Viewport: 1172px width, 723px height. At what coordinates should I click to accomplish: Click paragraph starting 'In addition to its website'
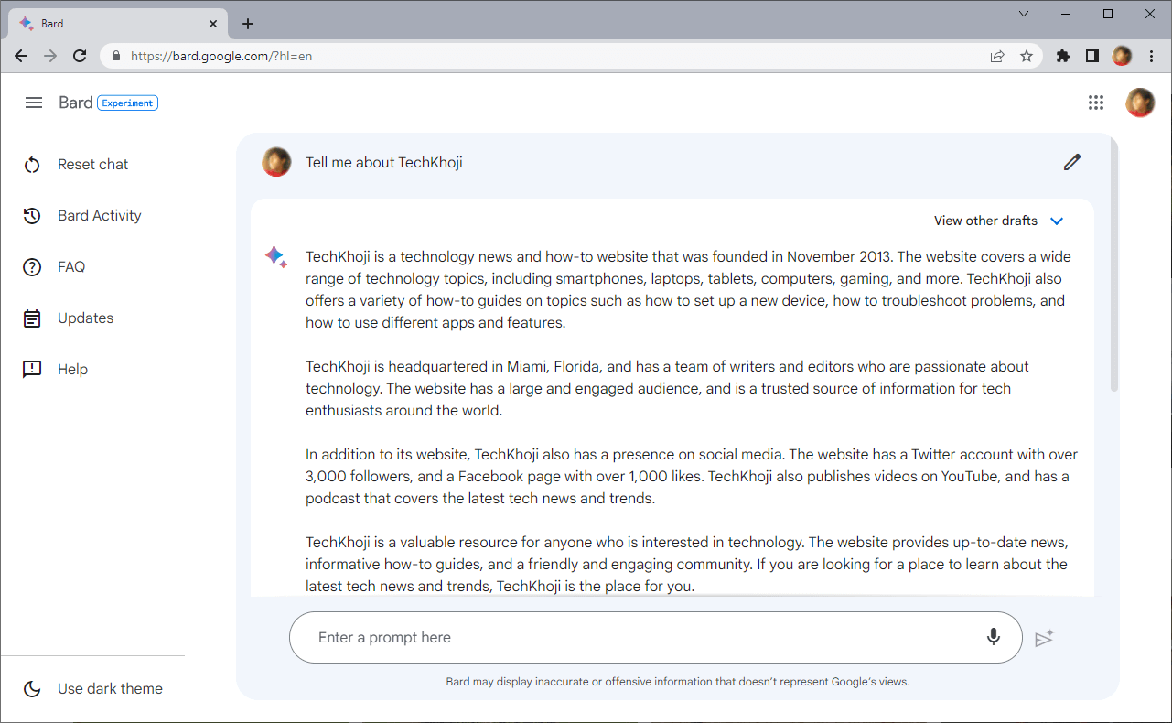pyautogui.click(x=692, y=477)
